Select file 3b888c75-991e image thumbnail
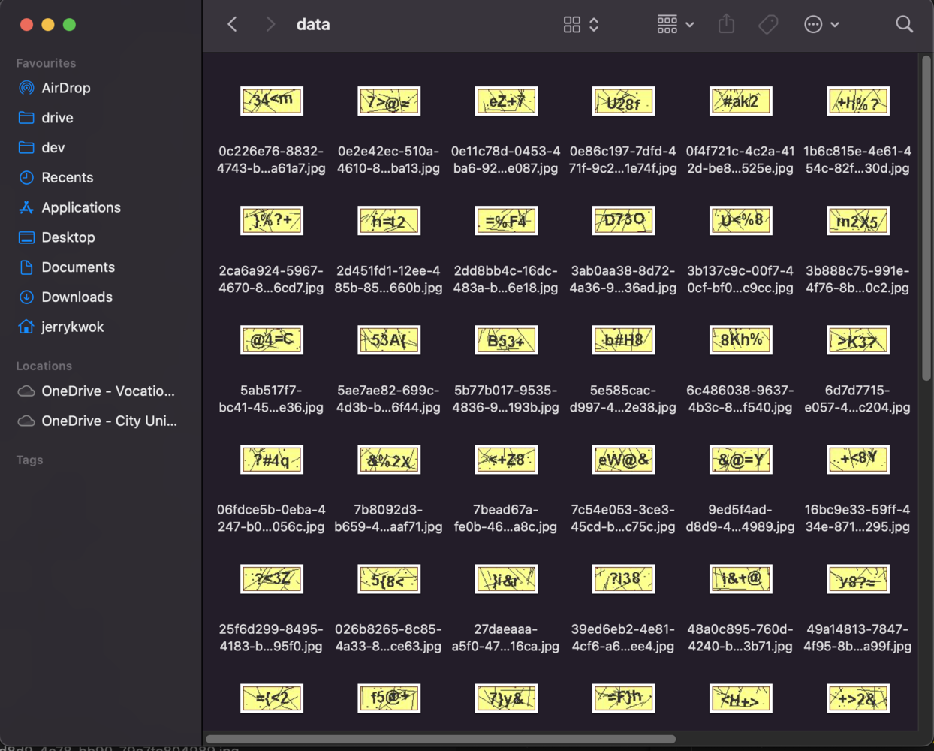Screen dimensions: 934x751 pyautogui.click(x=857, y=221)
